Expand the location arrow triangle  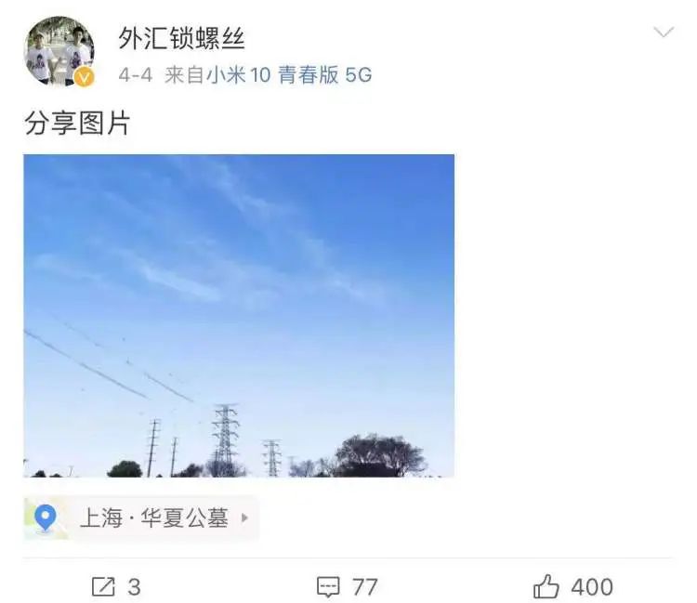(x=244, y=518)
